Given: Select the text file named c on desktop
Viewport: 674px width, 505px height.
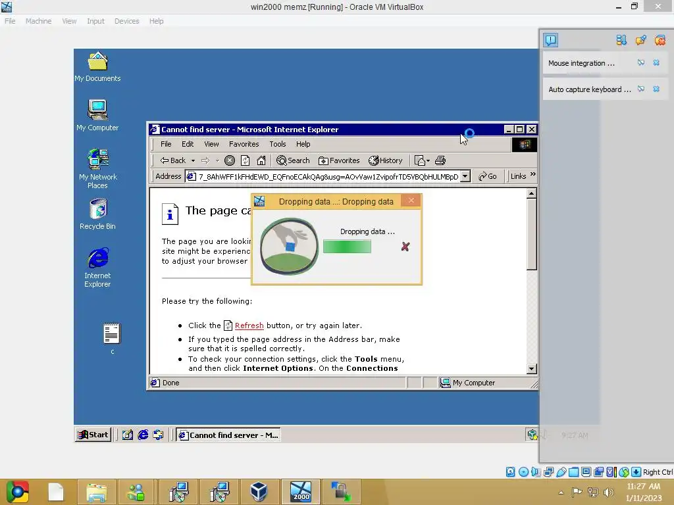Looking at the screenshot, I should pyautogui.click(x=112, y=339).
